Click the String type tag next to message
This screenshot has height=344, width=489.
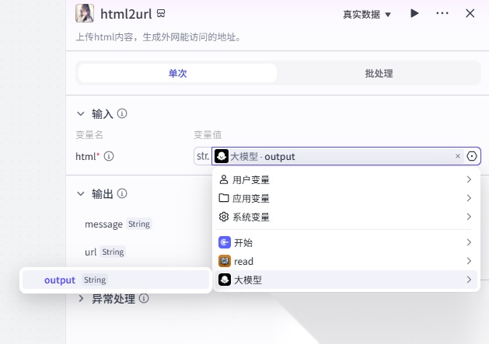click(x=139, y=224)
